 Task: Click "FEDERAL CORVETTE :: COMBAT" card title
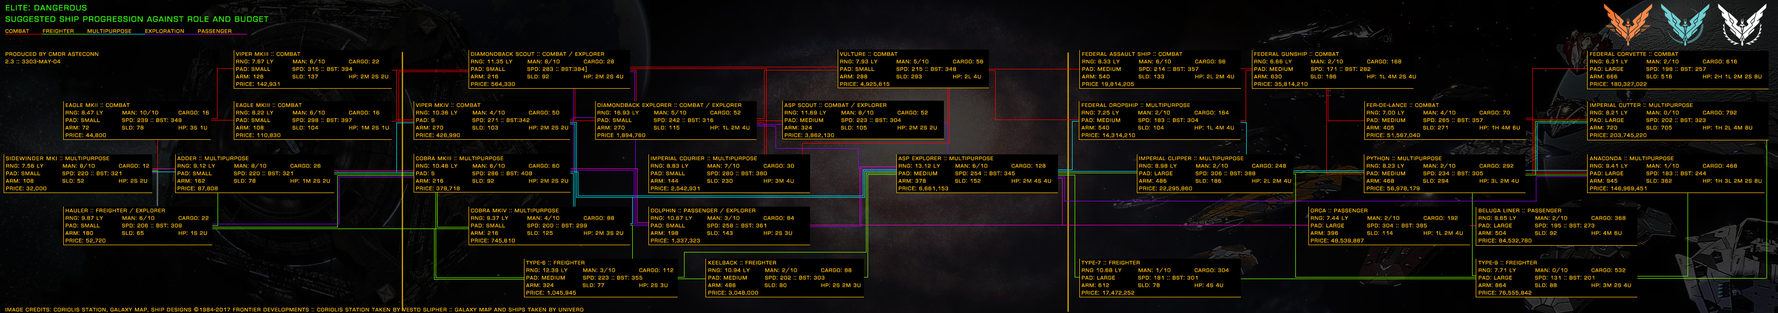[x=1634, y=54]
